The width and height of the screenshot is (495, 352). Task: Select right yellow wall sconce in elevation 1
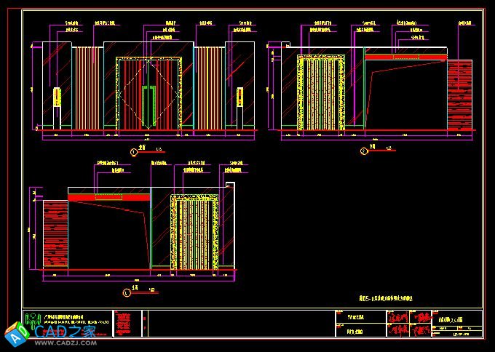239,97
